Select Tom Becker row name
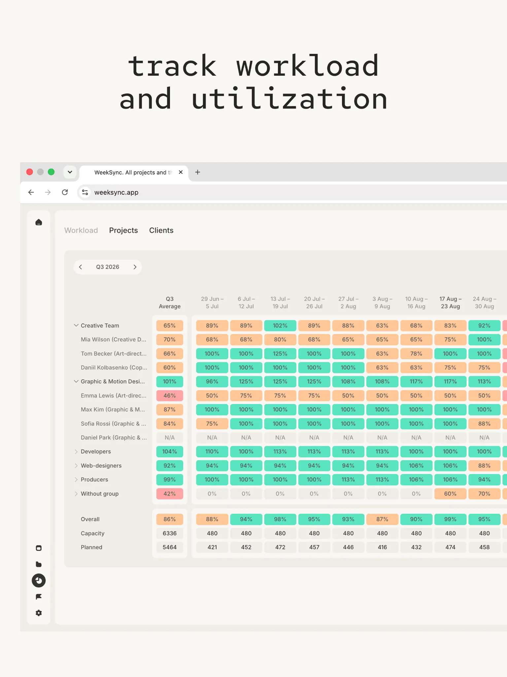The image size is (507, 677). (114, 354)
